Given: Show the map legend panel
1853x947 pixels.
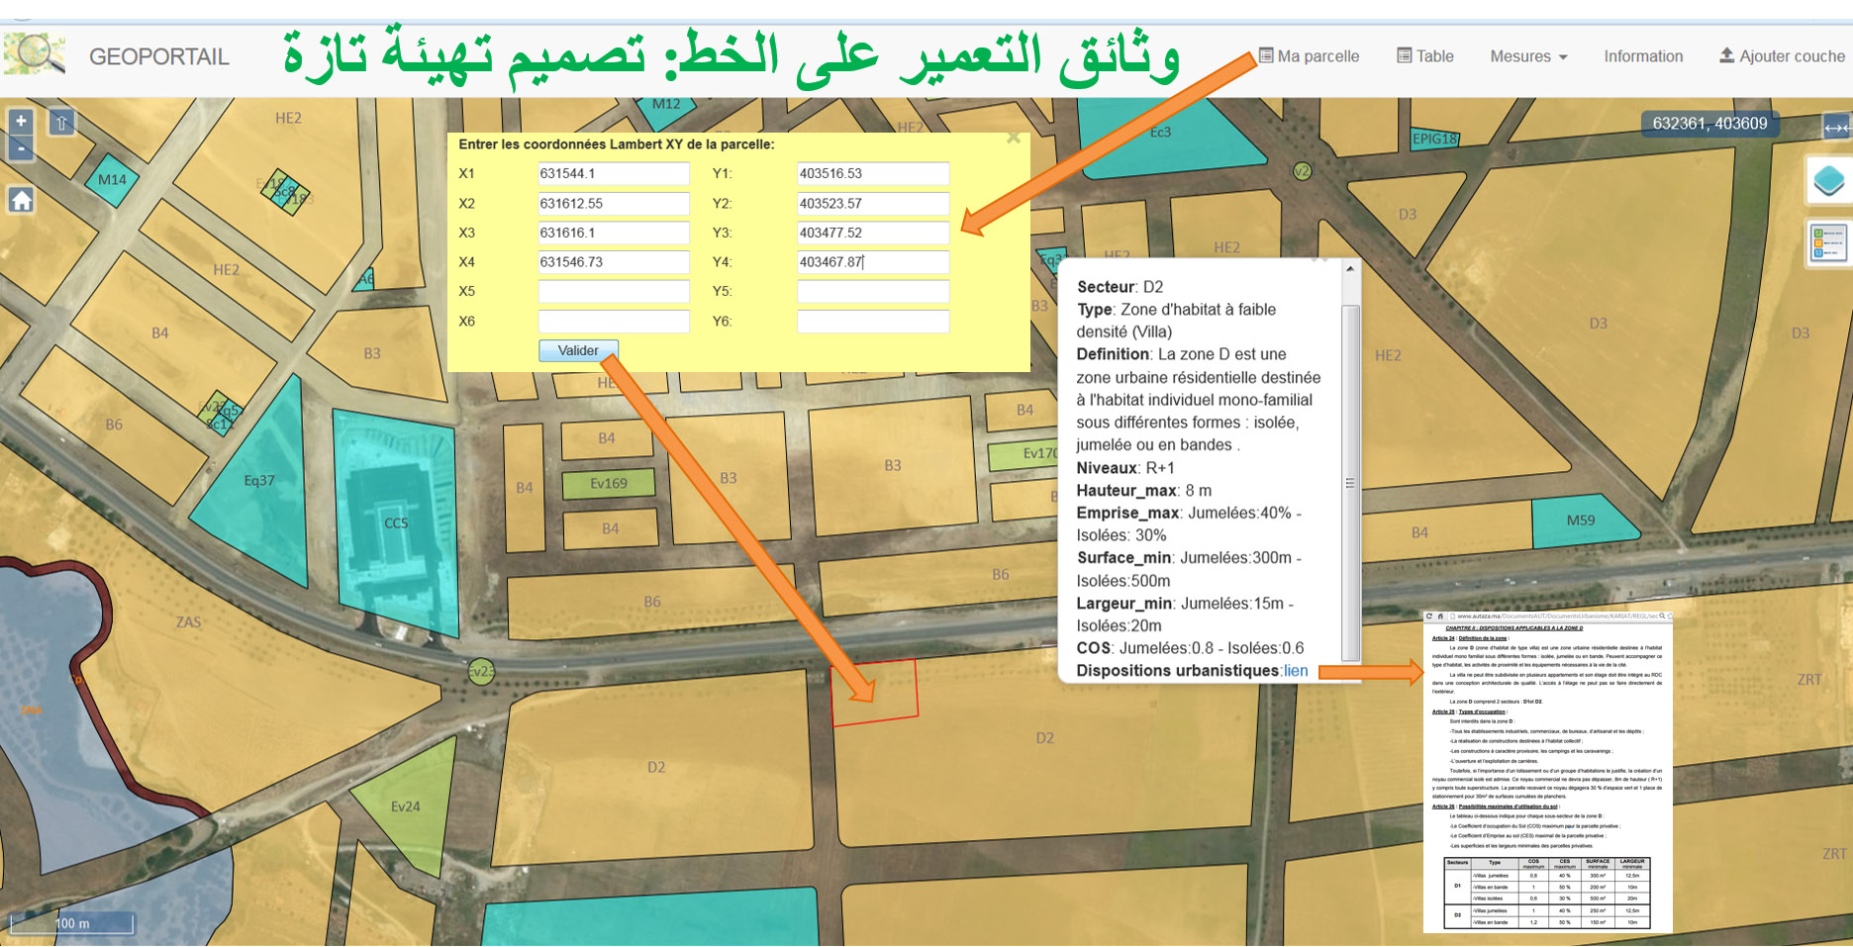Looking at the screenshot, I should pyautogui.click(x=1827, y=242).
